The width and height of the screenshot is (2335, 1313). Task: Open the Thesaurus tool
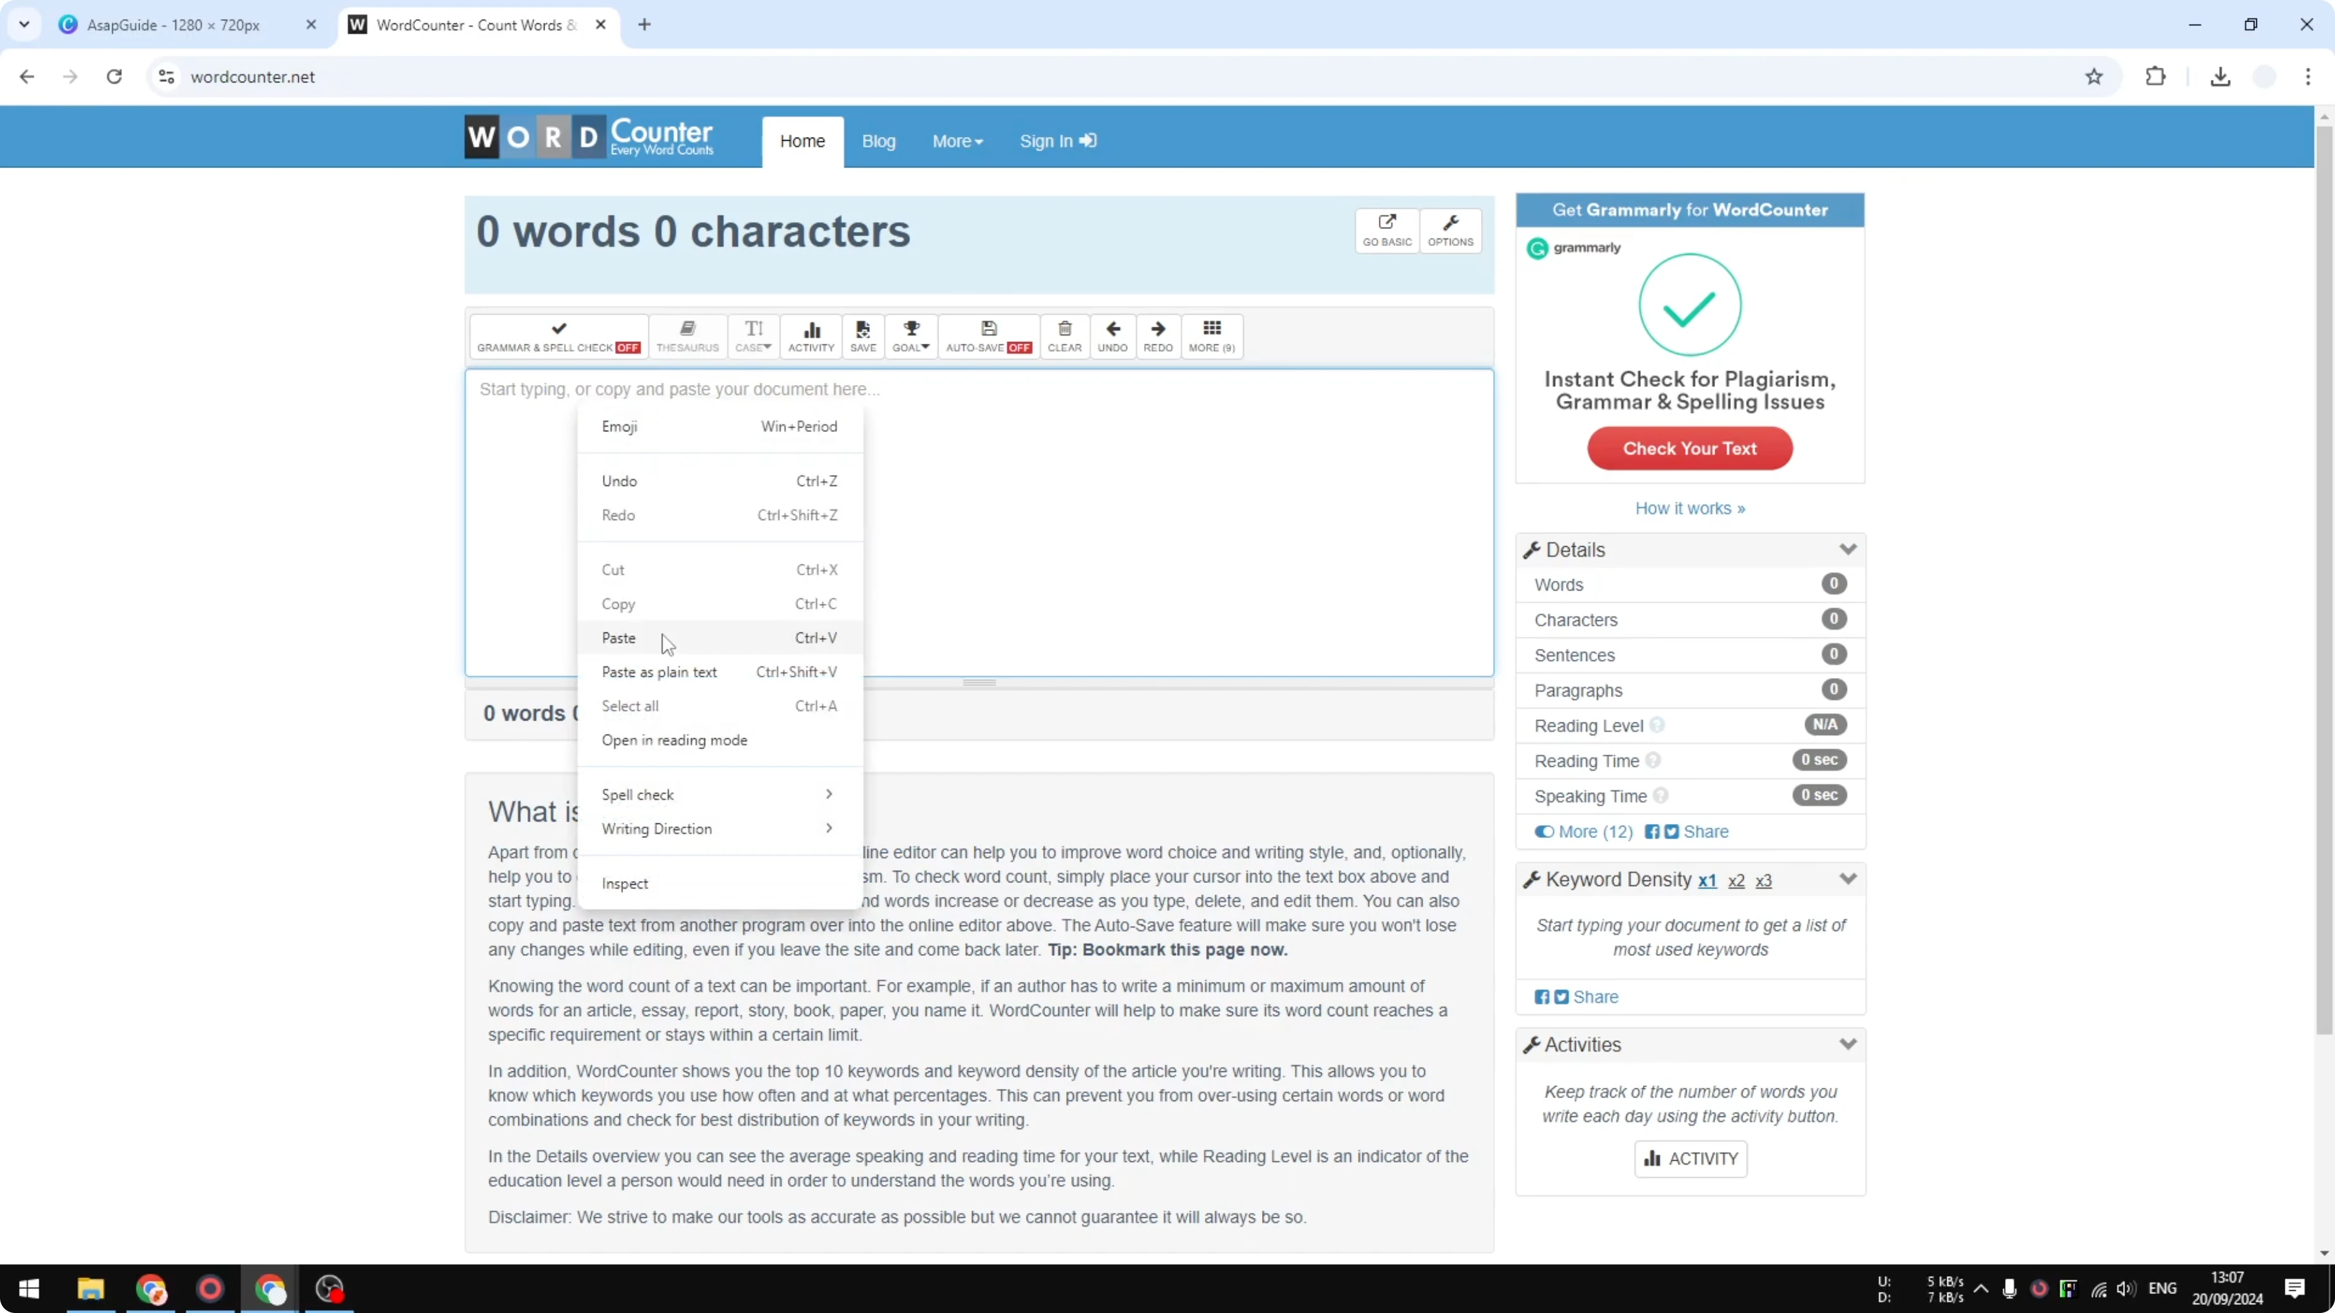tap(687, 336)
